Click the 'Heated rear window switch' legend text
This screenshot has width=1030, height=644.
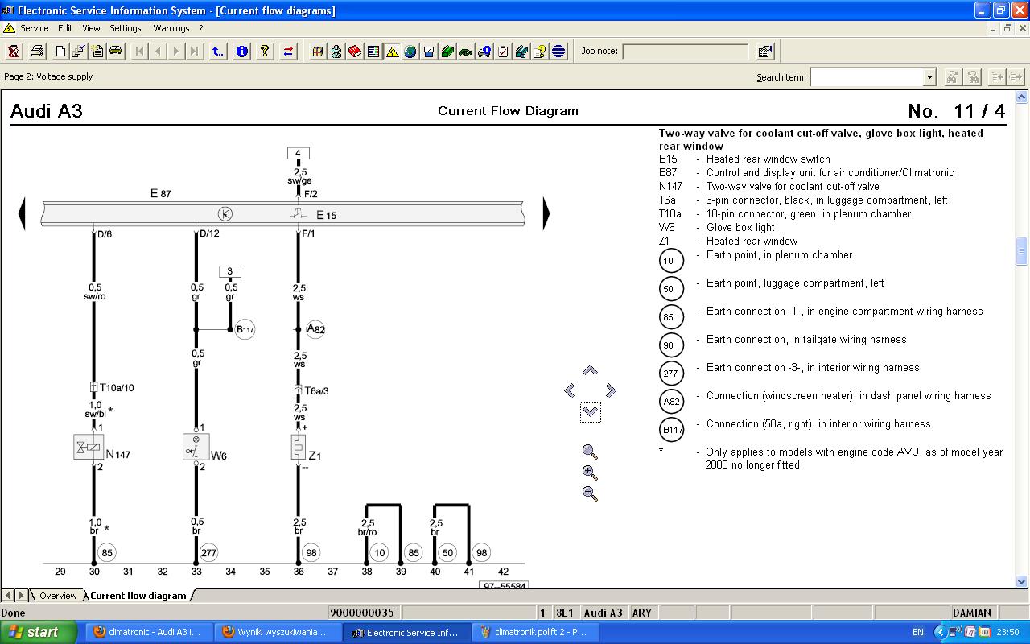768,159
